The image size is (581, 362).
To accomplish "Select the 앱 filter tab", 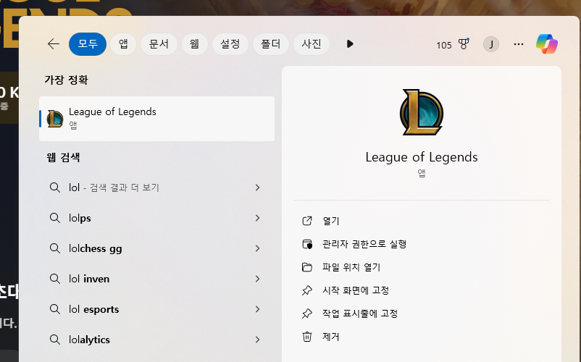I will (x=123, y=44).
